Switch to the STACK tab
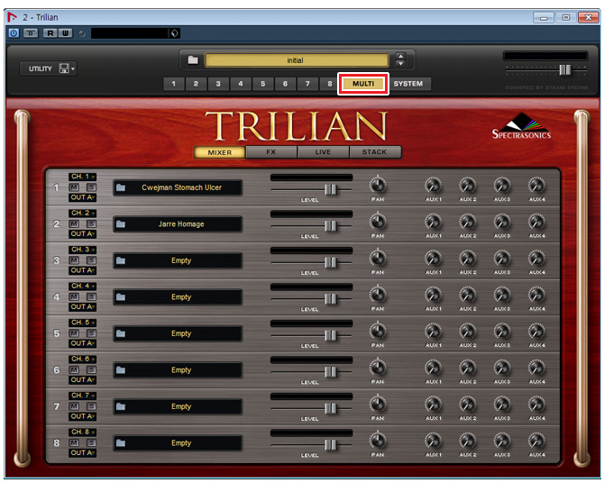 click(374, 152)
